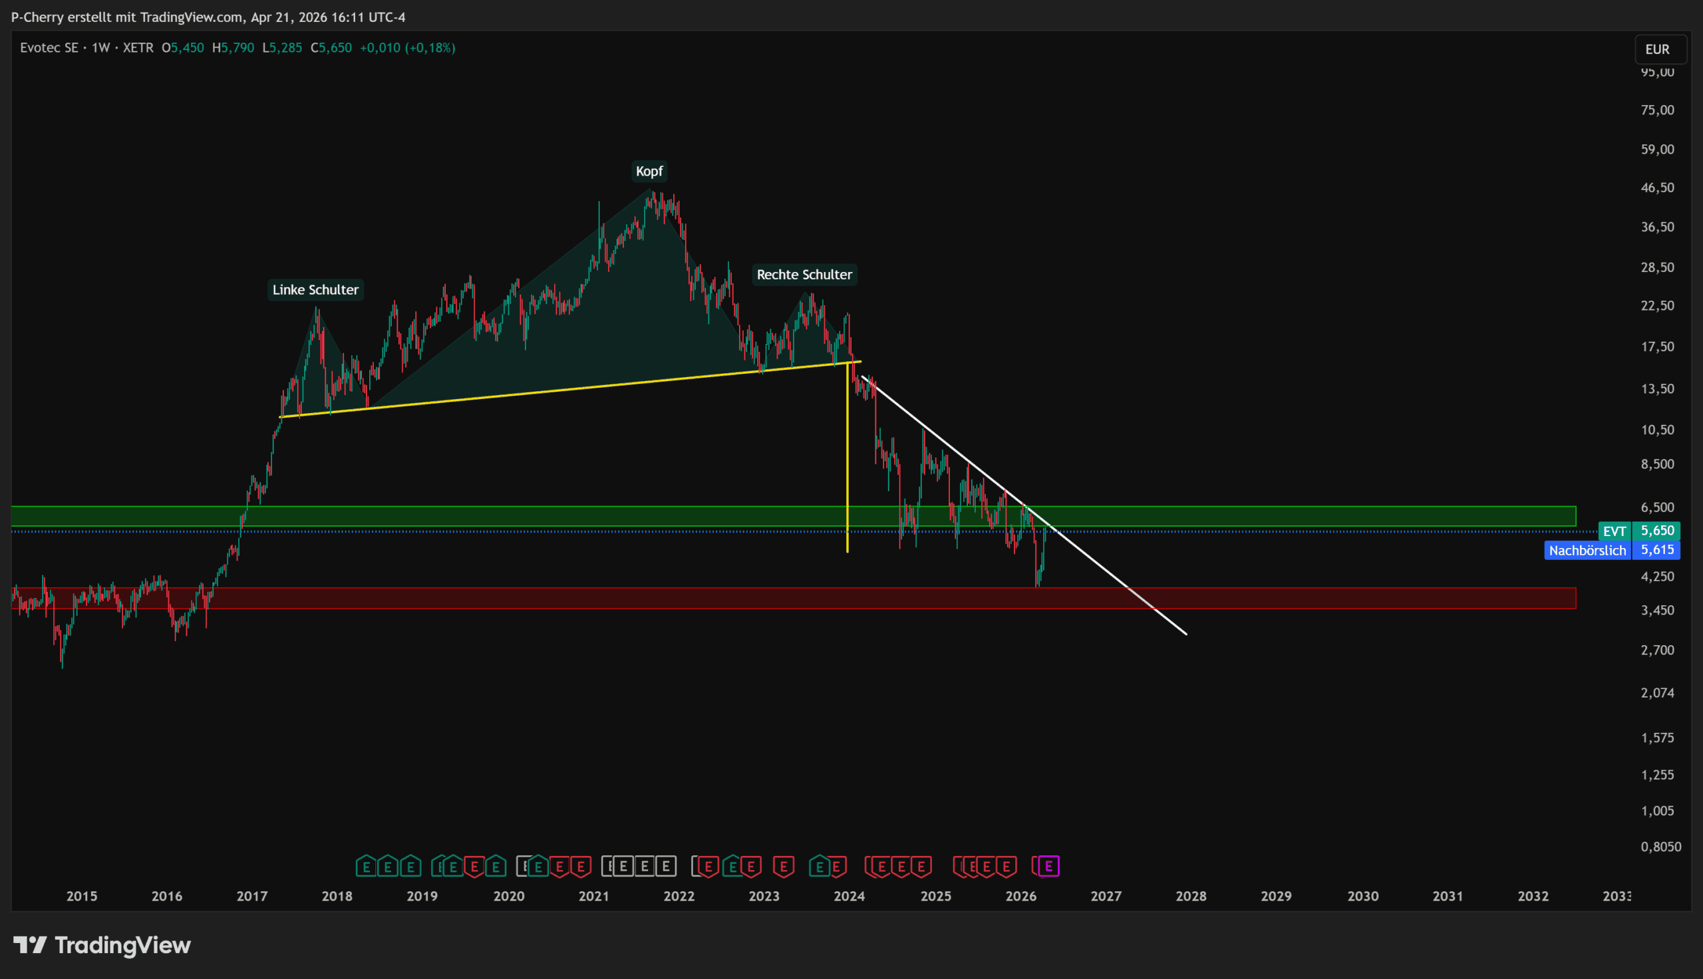Click the Evotec SE symbol title
Image resolution: width=1703 pixels, height=979 pixels.
(49, 48)
